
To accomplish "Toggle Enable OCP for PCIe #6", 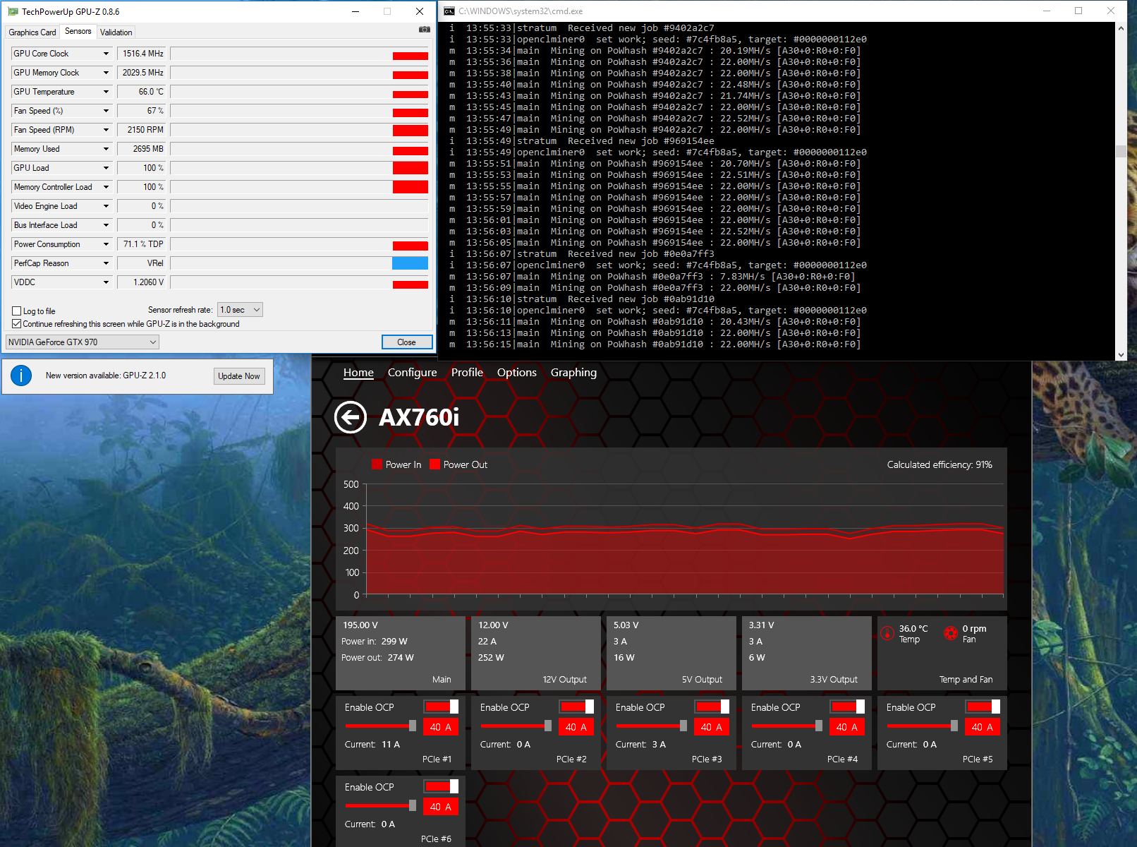I will tap(441, 786).
